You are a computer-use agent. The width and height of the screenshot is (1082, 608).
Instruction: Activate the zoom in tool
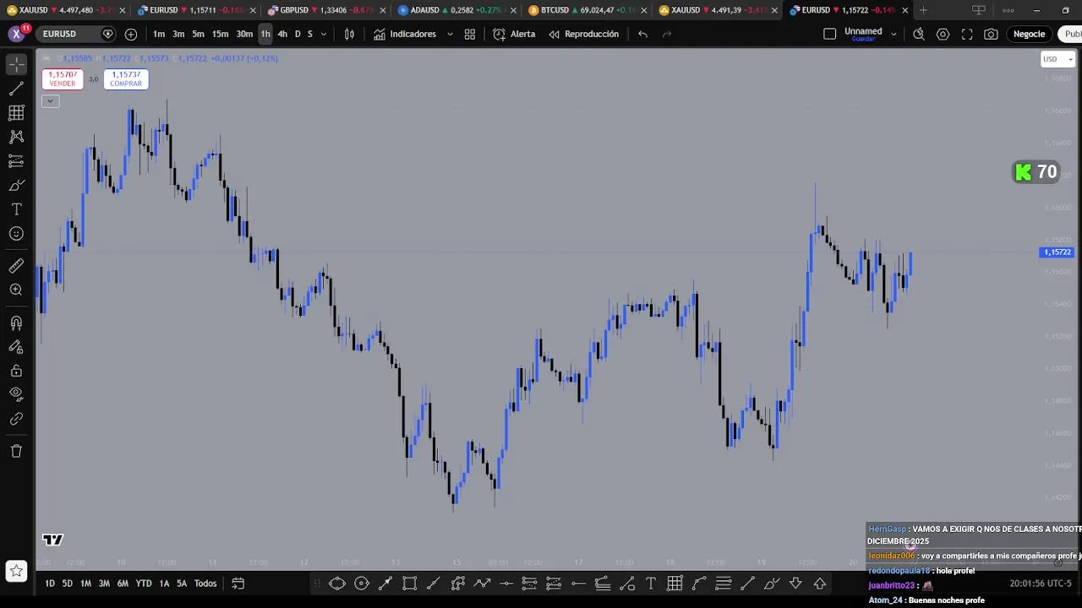tap(16, 290)
